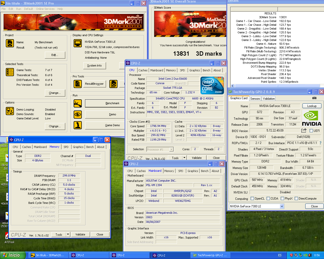This screenshot has width=324, height=259.
Task: Toggle the CUDA checkbox
Action: coord(268,199)
